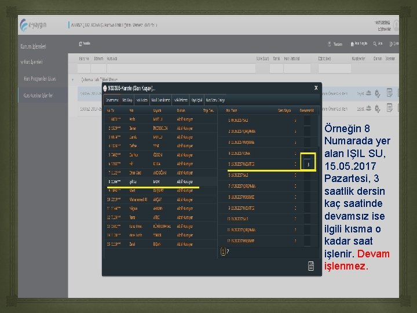Click save icon at dialog bottom right
The width and height of the screenshot is (417, 313).
click(311, 265)
